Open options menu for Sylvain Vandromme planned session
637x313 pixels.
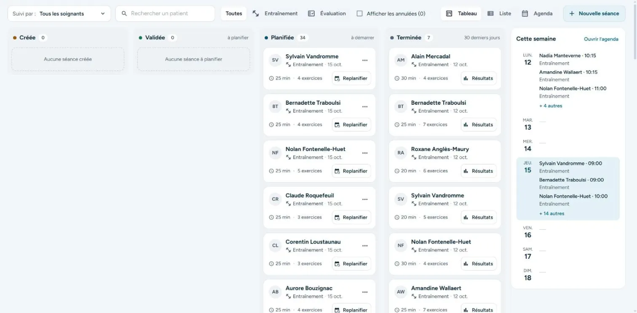[x=365, y=60]
